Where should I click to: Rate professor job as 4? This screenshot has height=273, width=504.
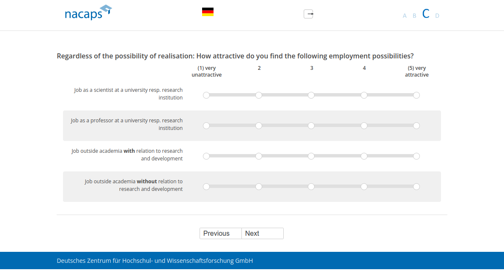pos(364,126)
